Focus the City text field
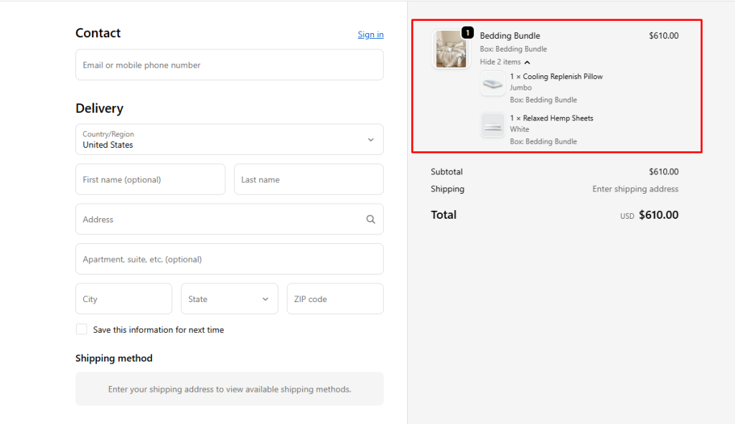 pyautogui.click(x=123, y=299)
